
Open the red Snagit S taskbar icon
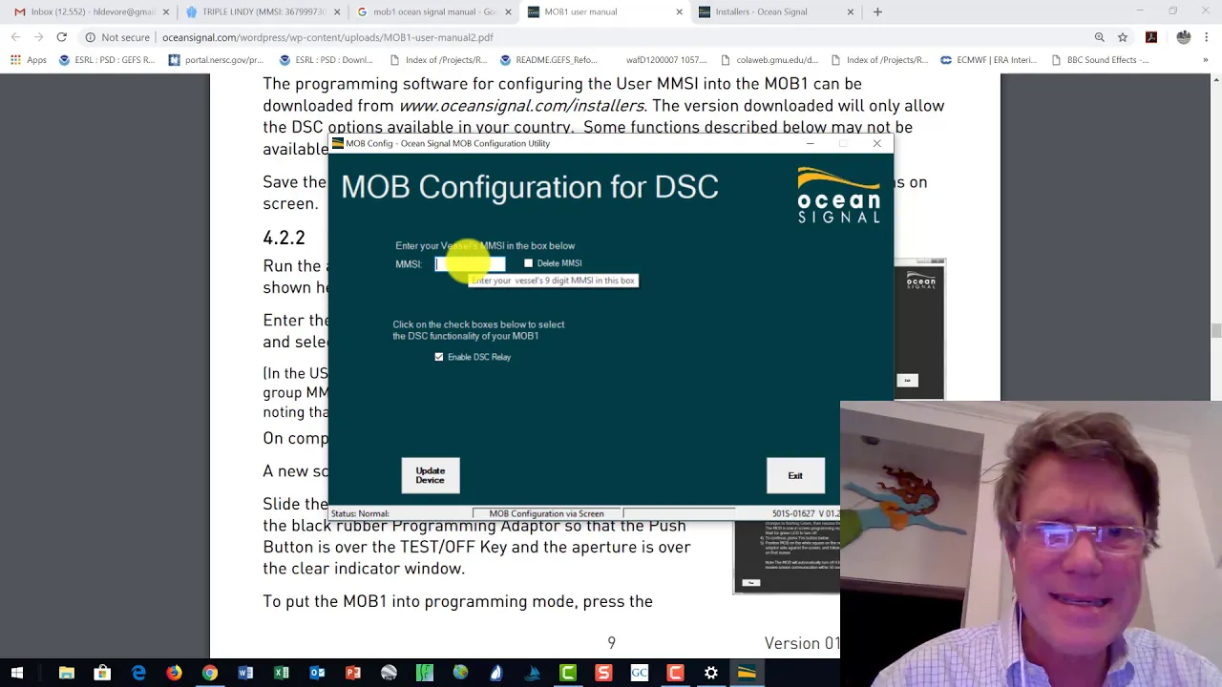point(603,673)
